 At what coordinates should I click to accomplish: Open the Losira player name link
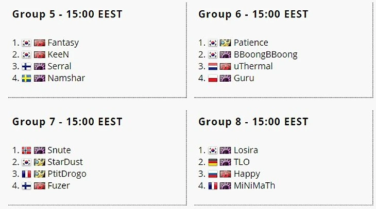pyautogui.click(x=246, y=150)
